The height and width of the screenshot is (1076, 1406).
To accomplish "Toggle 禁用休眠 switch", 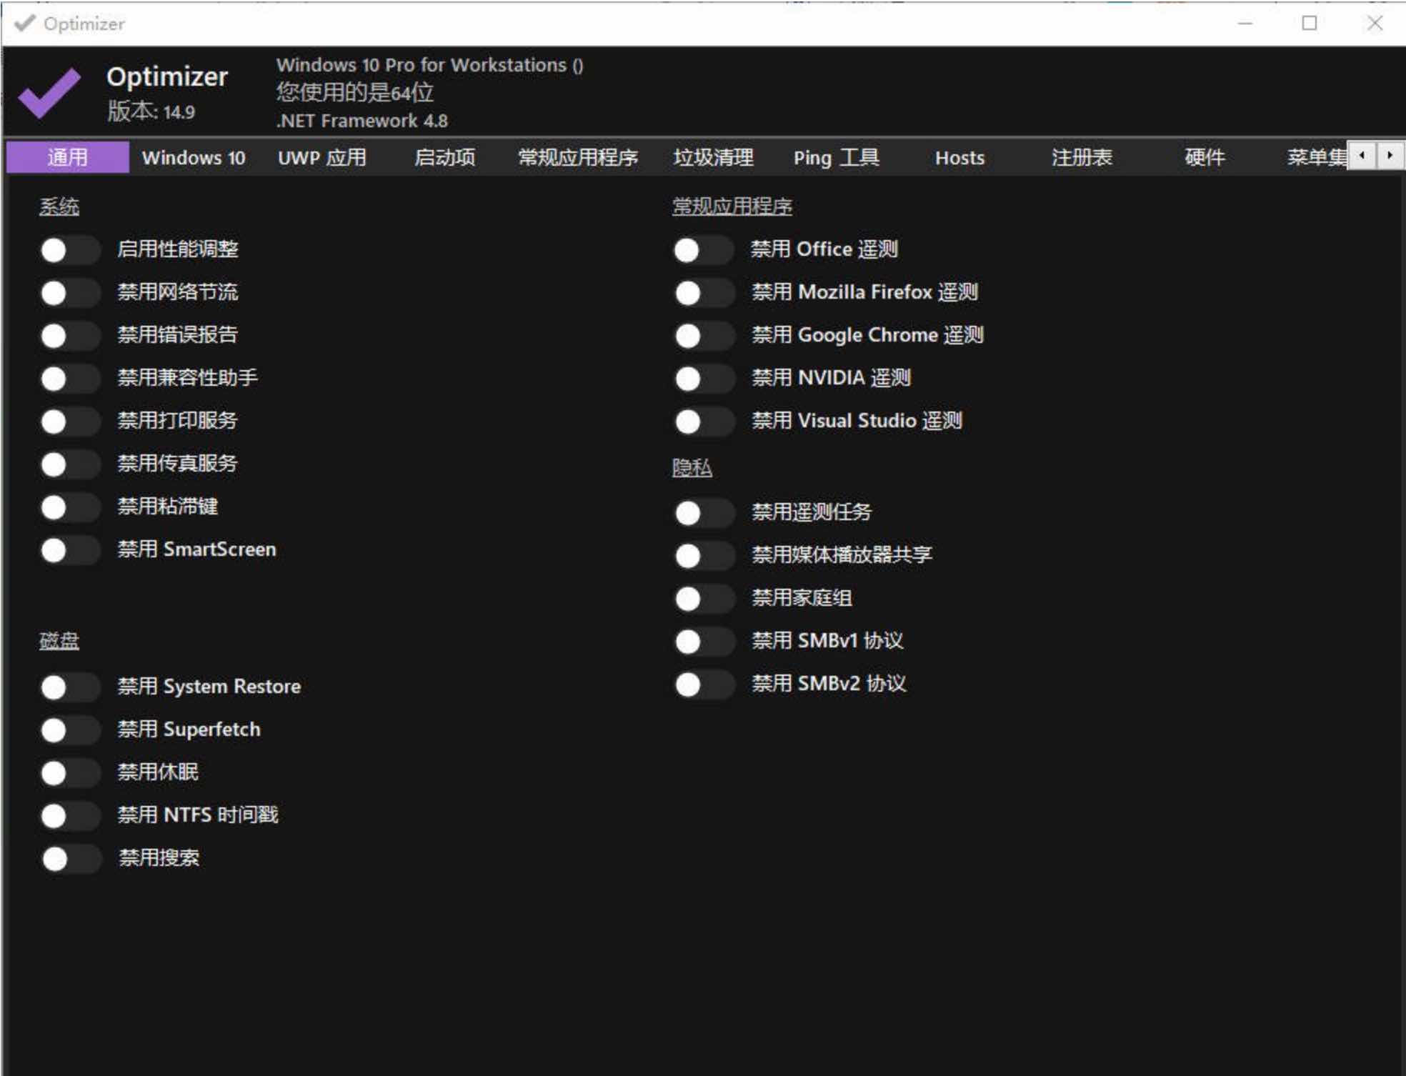I will point(69,773).
